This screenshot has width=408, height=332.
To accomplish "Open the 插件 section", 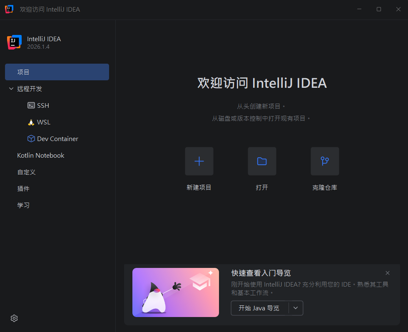I will click(23, 188).
